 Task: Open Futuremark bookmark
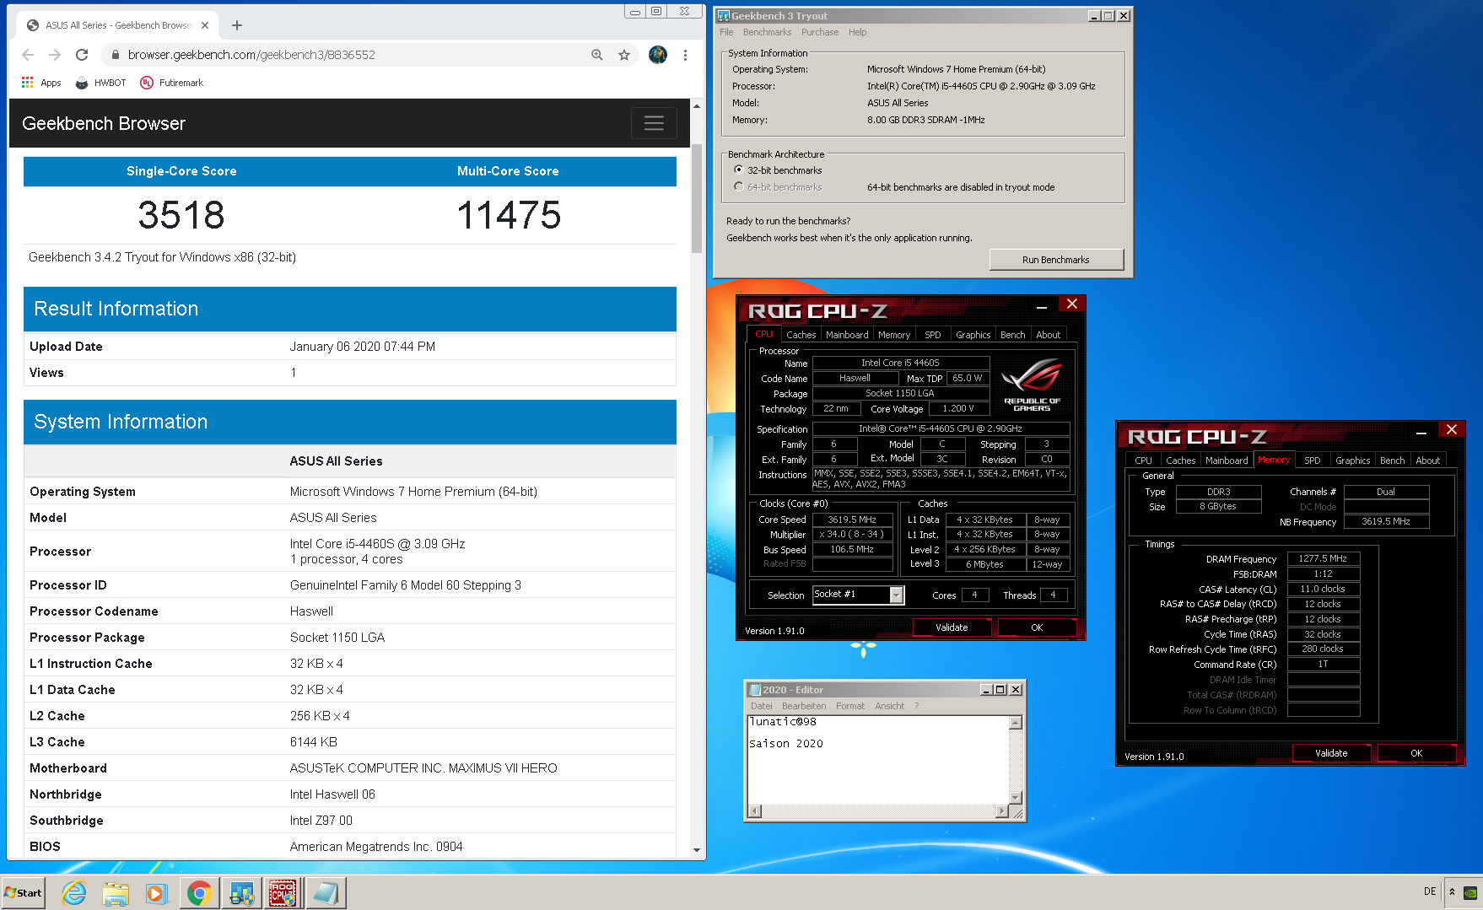click(171, 83)
